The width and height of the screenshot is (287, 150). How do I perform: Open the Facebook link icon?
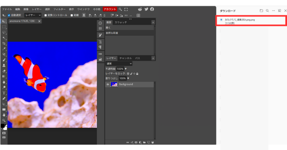[x=152, y=9]
